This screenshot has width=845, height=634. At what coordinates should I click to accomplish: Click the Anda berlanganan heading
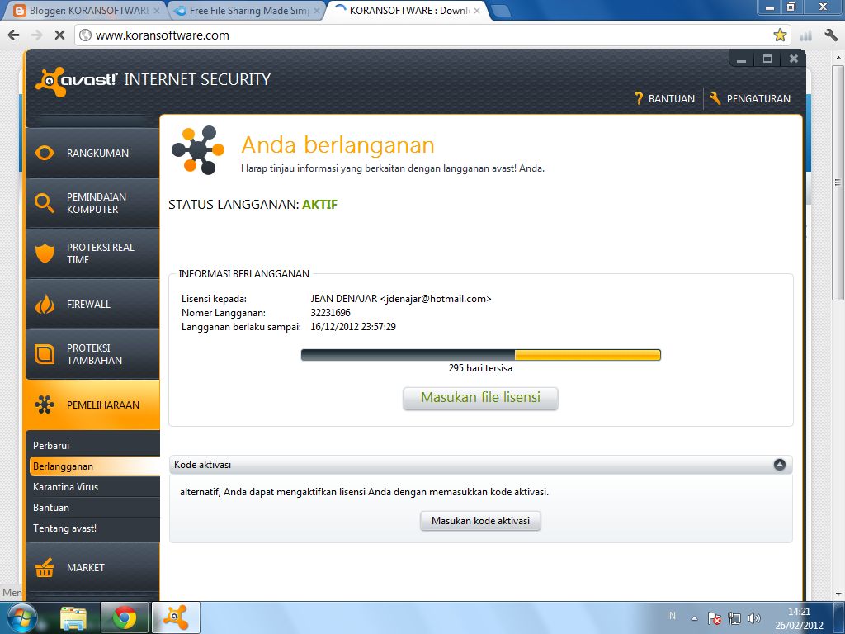[338, 145]
